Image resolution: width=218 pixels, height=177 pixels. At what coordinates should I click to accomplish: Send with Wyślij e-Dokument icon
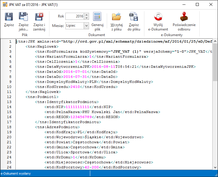[158, 17]
